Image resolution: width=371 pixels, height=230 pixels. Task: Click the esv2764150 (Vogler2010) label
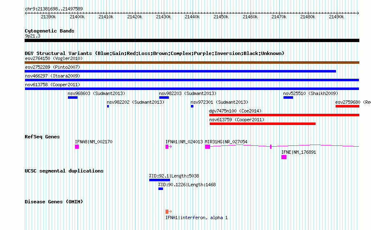pyautogui.click(x=54, y=58)
